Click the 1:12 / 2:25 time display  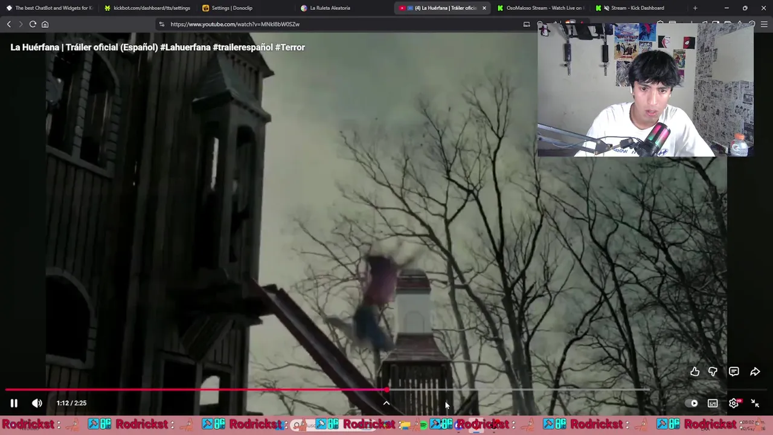tap(71, 403)
